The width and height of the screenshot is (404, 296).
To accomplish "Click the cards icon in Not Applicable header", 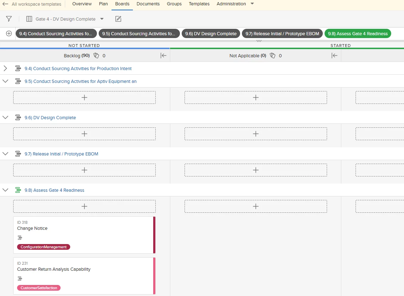I will (272, 55).
